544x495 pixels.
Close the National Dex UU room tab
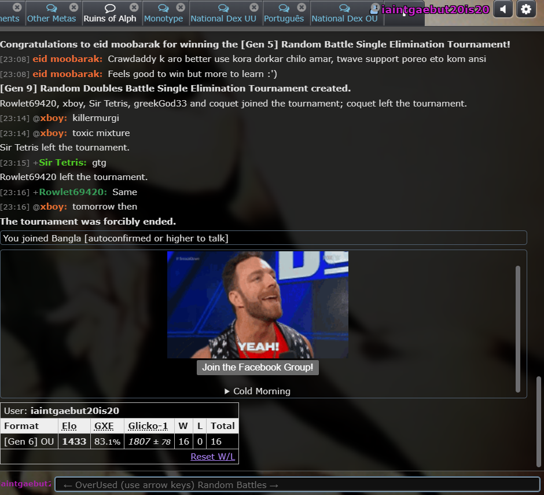pos(254,7)
